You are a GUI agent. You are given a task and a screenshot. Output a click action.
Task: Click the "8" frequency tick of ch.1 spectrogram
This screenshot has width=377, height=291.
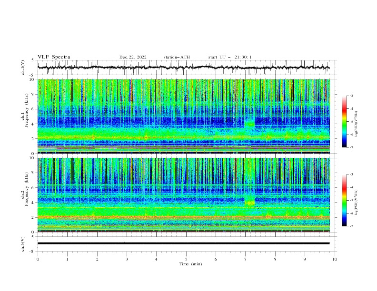coord(33,94)
